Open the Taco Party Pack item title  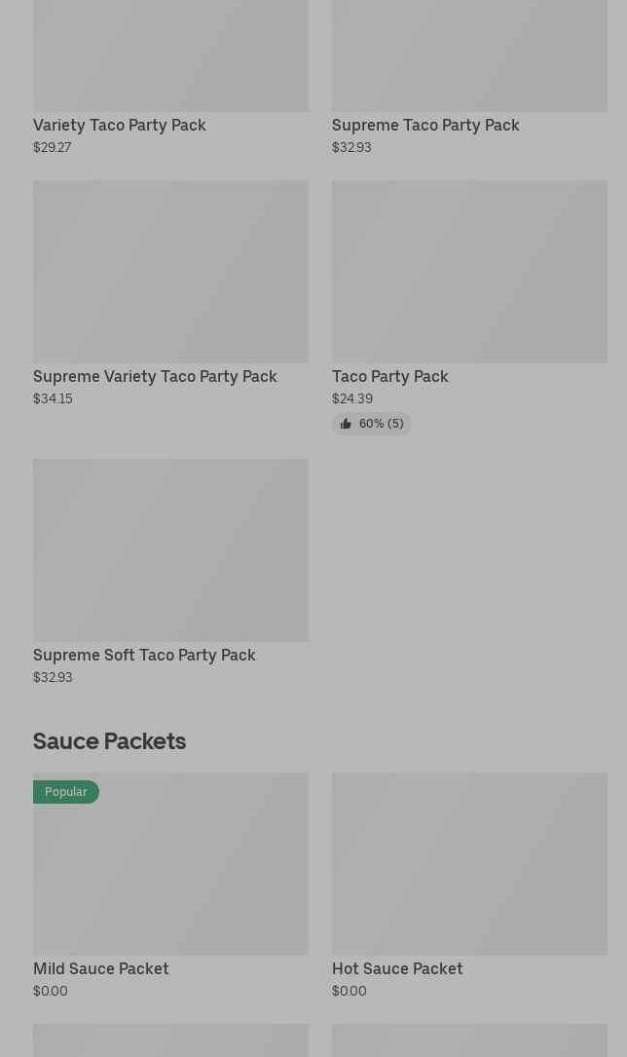pyautogui.click(x=390, y=376)
